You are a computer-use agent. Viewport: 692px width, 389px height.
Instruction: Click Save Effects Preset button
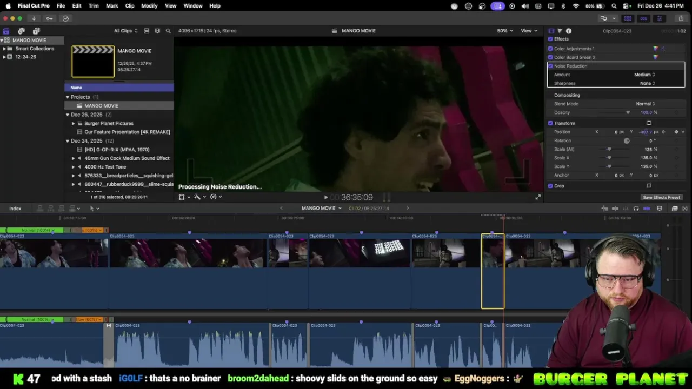661,197
